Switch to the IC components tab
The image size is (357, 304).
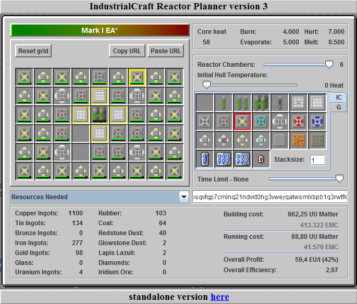pos(339,98)
